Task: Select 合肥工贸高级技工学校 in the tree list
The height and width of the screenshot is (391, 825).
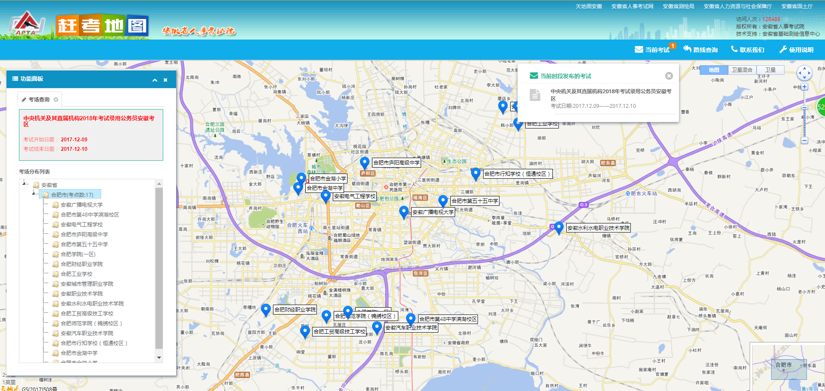Action: click(x=87, y=314)
